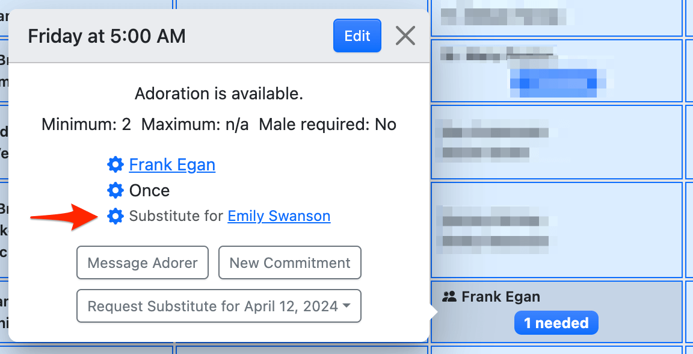This screenshot has height=354, width=693.
Task: Open the Frank Egan link in popup
Action: click(x=172, y=164)
